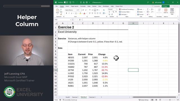
Task: Click in the formula bar input
Action: point(130,20)
